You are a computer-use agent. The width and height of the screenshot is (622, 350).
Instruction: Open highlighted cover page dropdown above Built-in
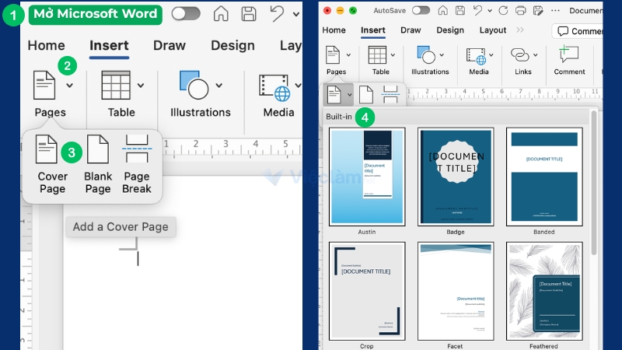pyautogui.click(x=338, y=95)
